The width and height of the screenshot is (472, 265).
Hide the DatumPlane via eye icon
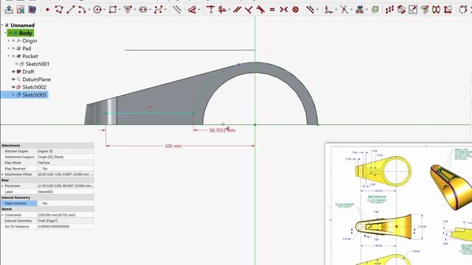pos(13,79)
